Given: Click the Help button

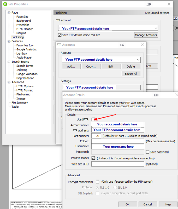Looking at the screenshot, I should click(168, 204).
